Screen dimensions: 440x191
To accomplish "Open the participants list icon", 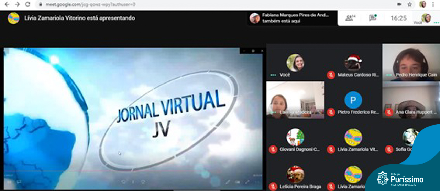I will (350, 18).
